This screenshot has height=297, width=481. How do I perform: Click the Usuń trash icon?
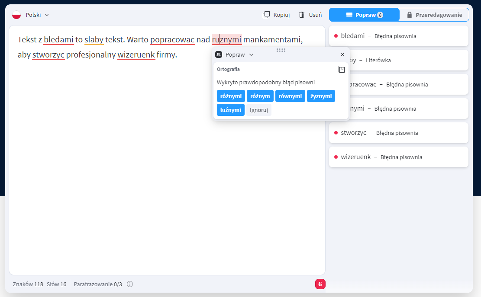point(302,15)
